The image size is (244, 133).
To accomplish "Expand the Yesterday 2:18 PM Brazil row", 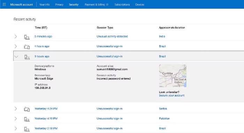I will tap(16, 128).
